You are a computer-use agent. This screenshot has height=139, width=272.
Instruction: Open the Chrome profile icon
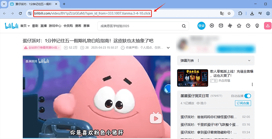[x=268, y=14]
